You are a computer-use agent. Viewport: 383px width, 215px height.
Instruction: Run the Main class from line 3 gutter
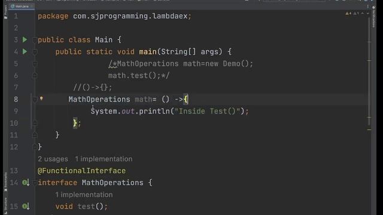(x=25, y=39)
